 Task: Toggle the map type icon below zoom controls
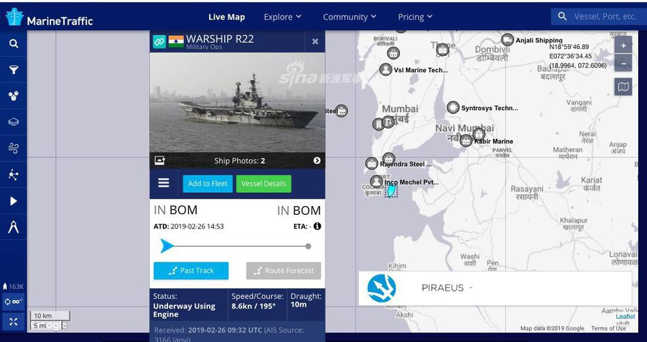pos(623,86)
